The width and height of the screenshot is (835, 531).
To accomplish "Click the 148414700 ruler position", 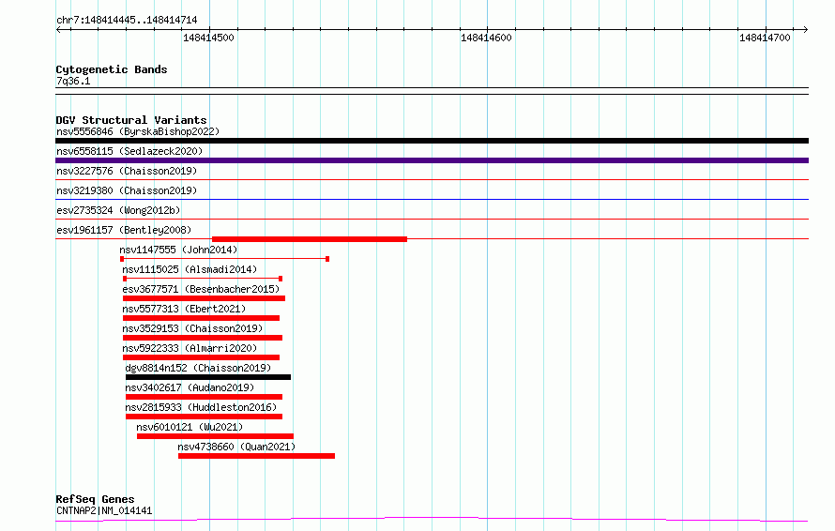I will click(765, 38).
